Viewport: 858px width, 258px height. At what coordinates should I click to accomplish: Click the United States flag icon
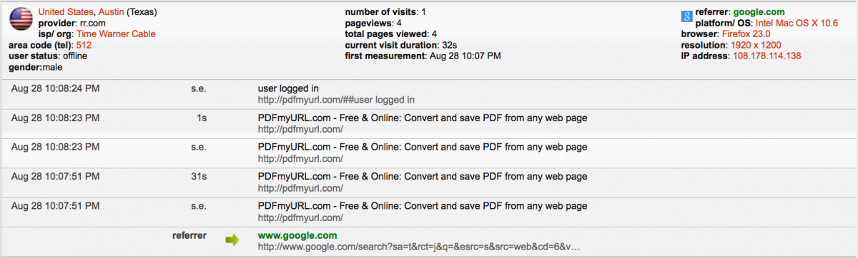click(21, 19)
